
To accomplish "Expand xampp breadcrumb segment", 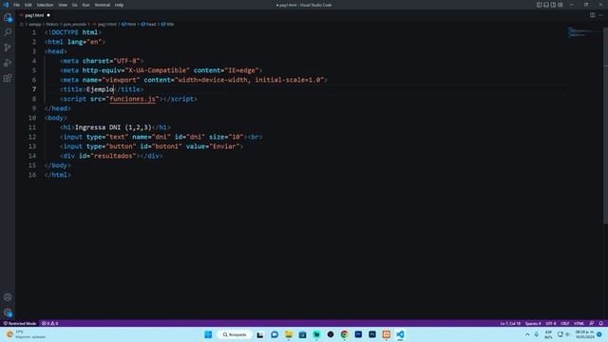I will coord(34,24).
